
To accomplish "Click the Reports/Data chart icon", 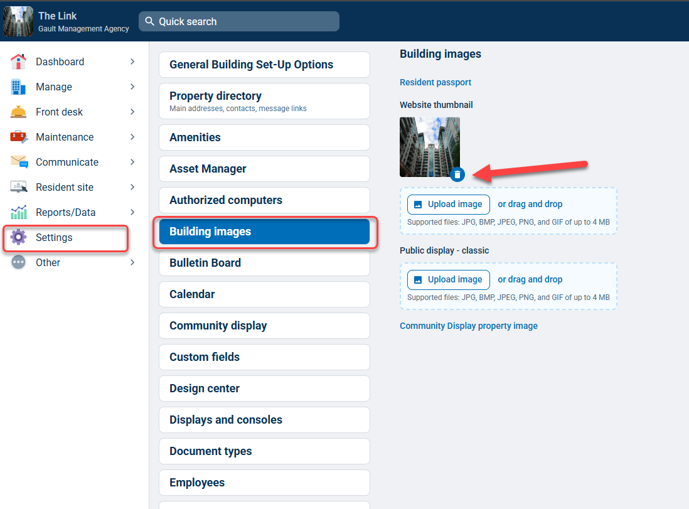I will coord(18,212).
